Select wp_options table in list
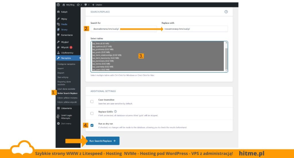294x158 pixels. coord(158,46)
